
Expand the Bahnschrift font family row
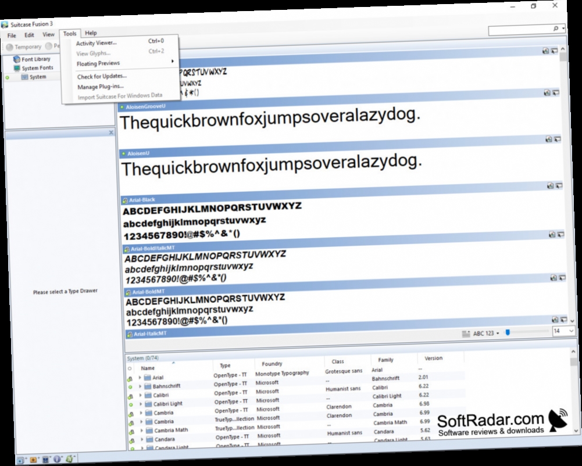click(140, 386)
